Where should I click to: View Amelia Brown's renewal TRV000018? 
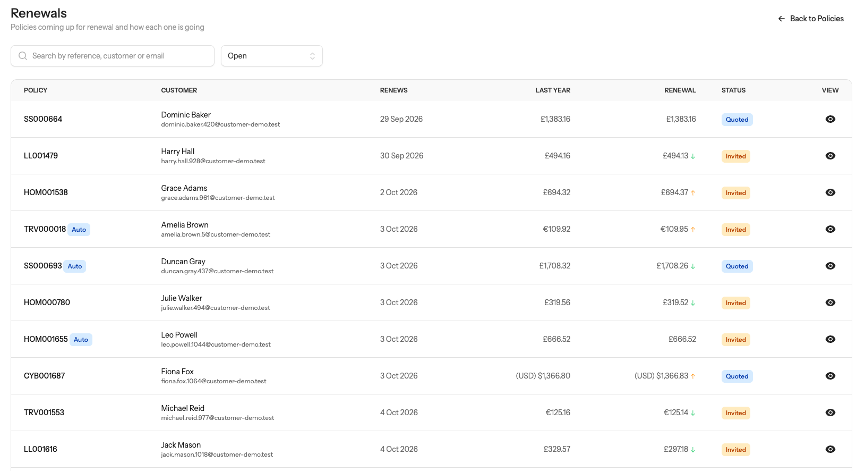[x=830, y=229]
